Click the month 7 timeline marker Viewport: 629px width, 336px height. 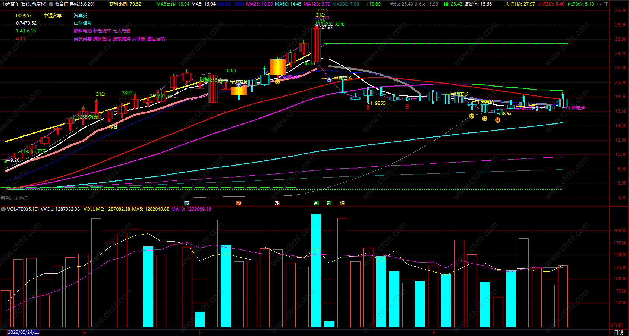tap(201, 332)
